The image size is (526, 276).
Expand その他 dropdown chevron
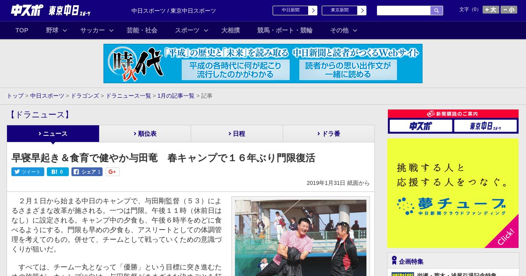click(355, 30)
